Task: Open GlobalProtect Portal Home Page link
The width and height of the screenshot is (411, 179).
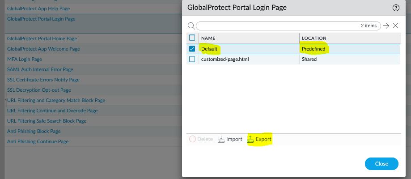Action: 42,38
